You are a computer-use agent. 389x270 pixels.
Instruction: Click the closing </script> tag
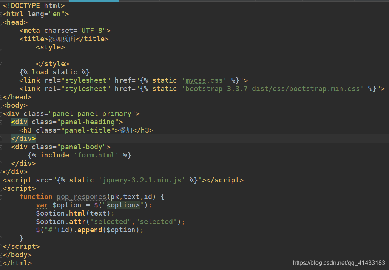21,247
